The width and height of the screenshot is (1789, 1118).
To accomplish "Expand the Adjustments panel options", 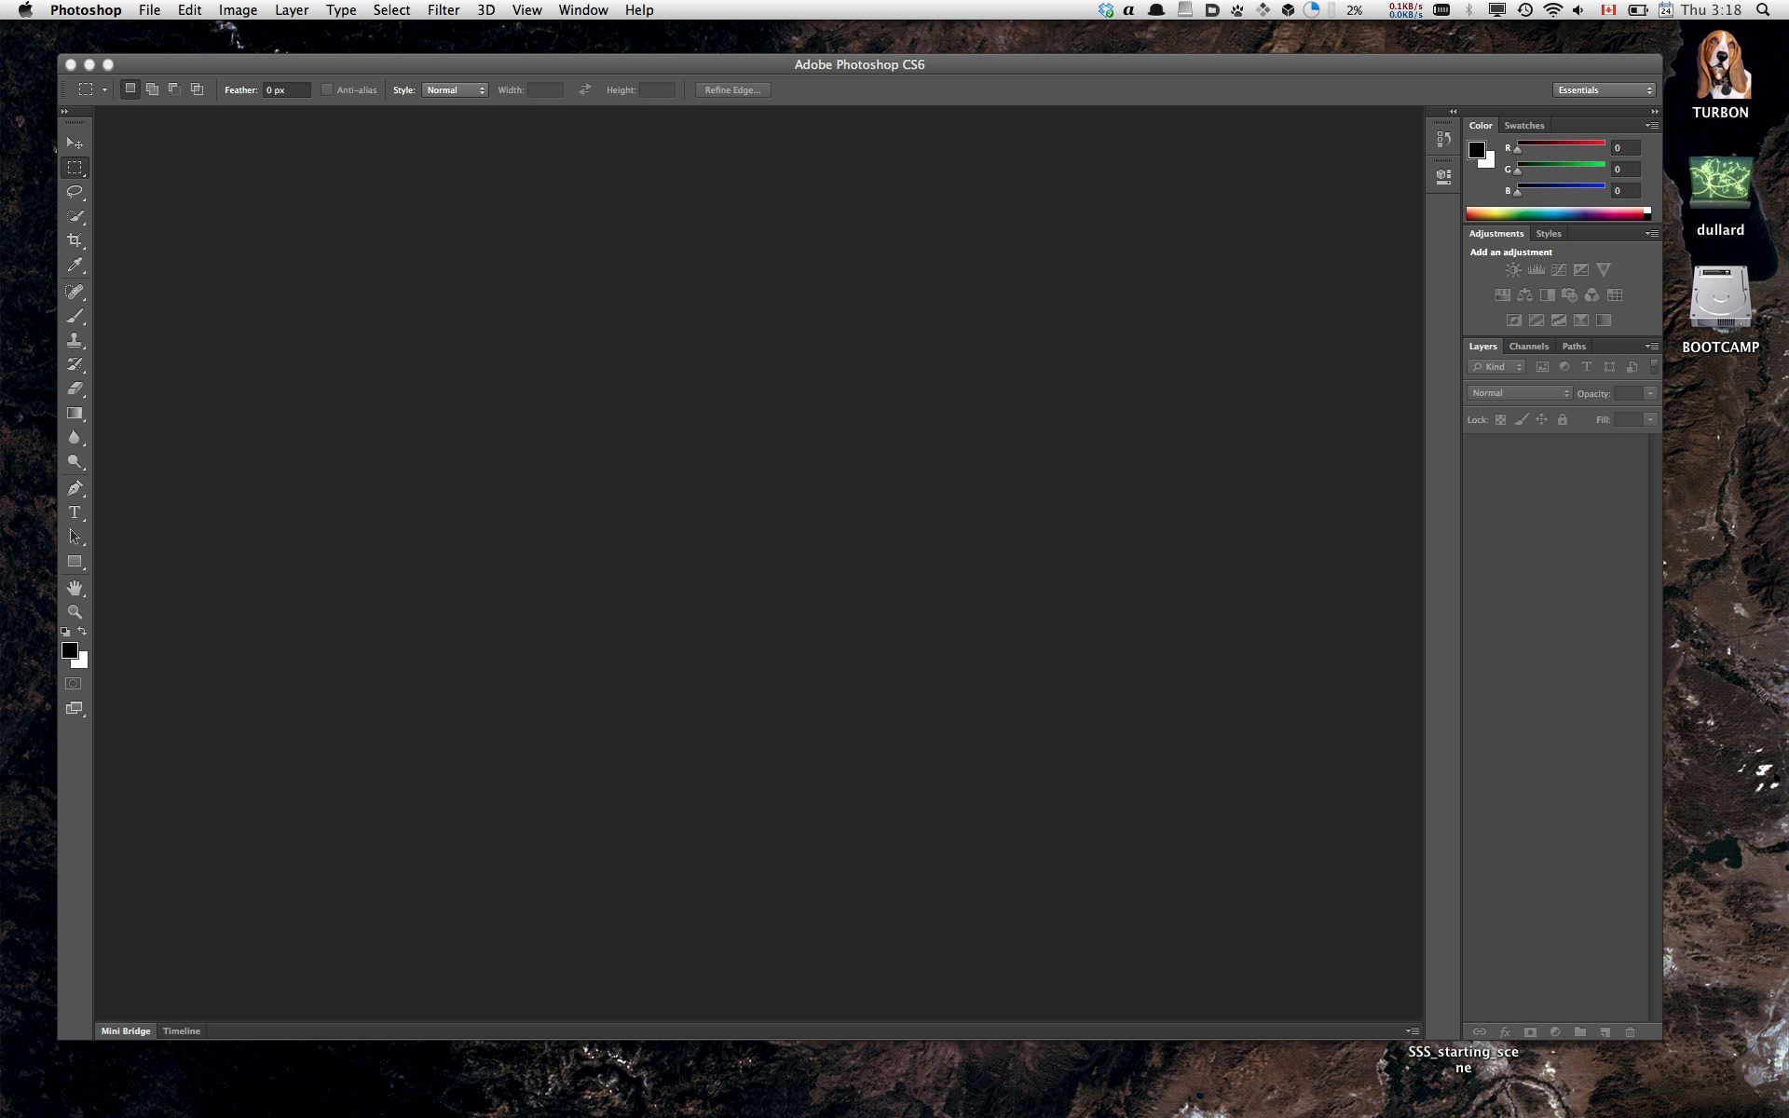I will pyautogui.click(x=1650, y=233).
